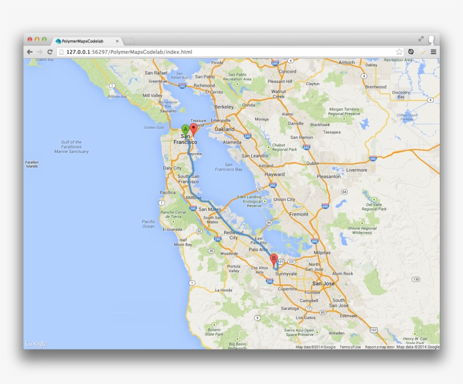Click the forward navigation arrow
This screenshot has height=384, width=463.
tap(39, 51)
